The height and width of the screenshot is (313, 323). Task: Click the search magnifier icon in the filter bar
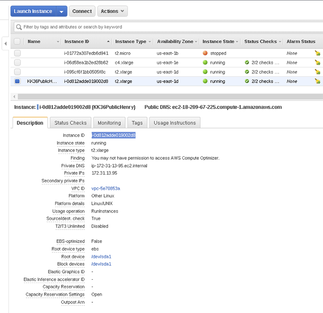point(19,27)
